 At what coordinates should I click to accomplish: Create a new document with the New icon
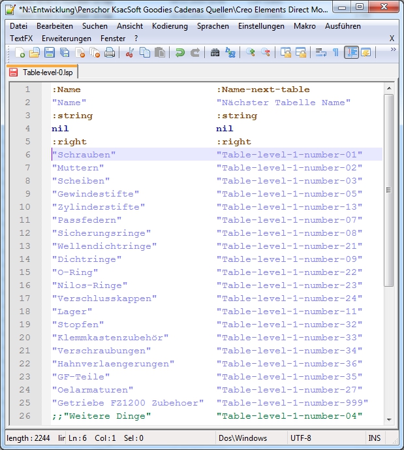pyautogui.click(x=18, y=53)
